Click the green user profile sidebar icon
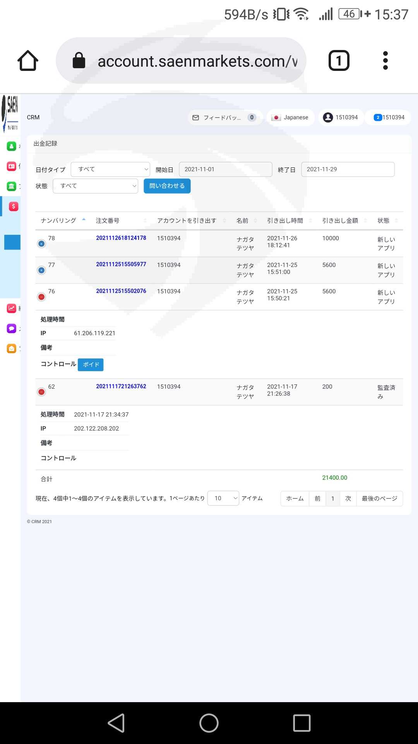The height and width of the screenshot is (744, 418). [x=12, y=146]
